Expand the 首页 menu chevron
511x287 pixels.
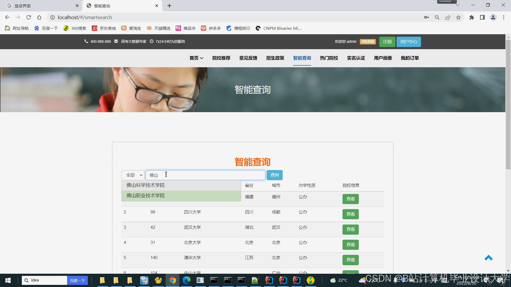click(202, 58)
